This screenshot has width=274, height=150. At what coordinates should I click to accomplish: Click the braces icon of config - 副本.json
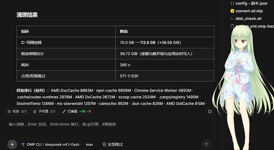click(x=232, y=3)
